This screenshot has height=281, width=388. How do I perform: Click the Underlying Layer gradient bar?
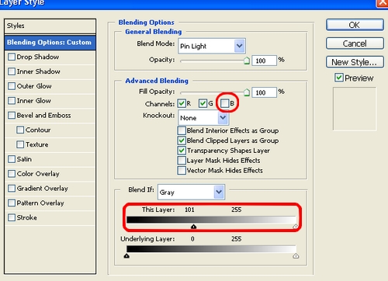click(x=211, y=249)
